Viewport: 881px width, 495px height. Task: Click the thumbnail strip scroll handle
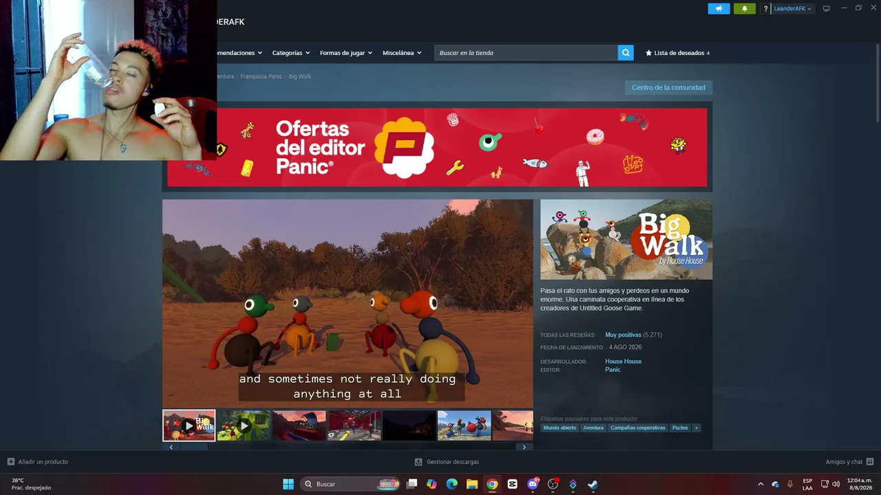pos(193,447)
